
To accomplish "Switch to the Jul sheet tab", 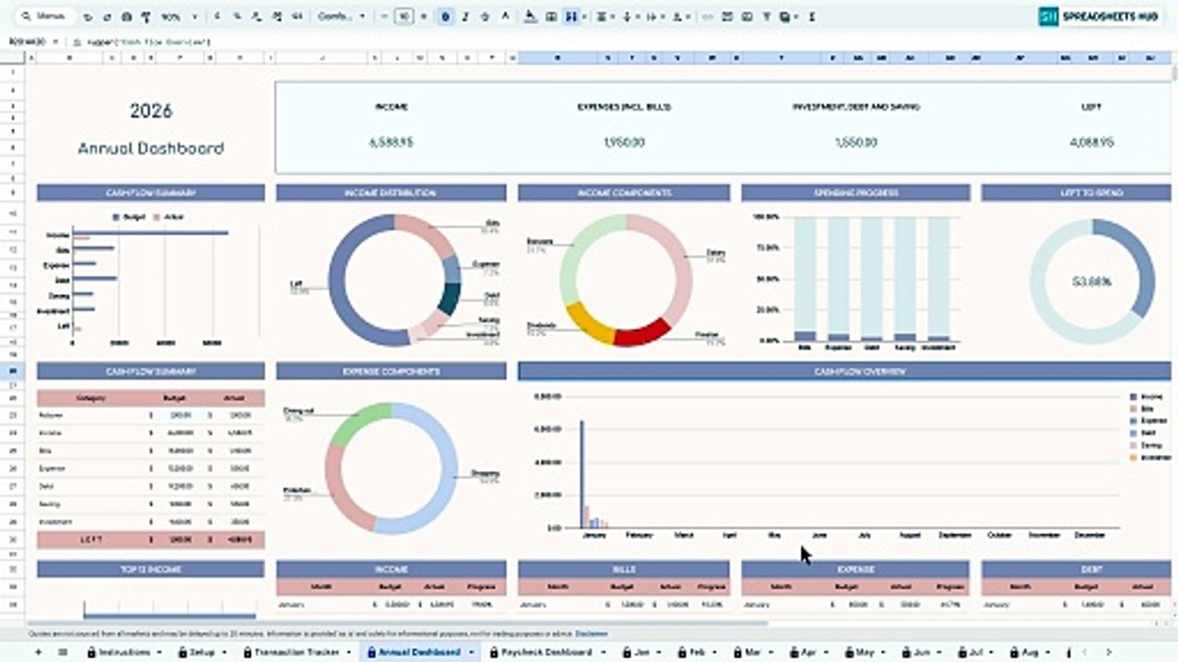I will tap(976, 652).
